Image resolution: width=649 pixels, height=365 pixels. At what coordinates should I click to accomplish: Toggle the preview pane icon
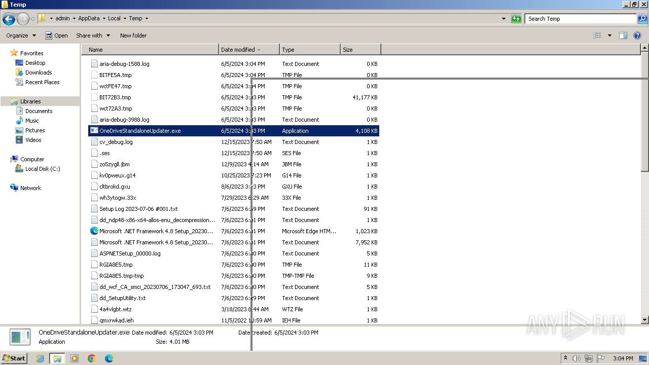pos(623,35)
